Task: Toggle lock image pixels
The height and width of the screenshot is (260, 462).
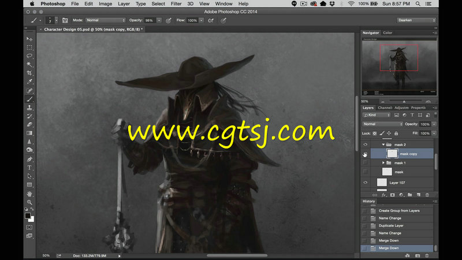Action: (x=382, y=133)
